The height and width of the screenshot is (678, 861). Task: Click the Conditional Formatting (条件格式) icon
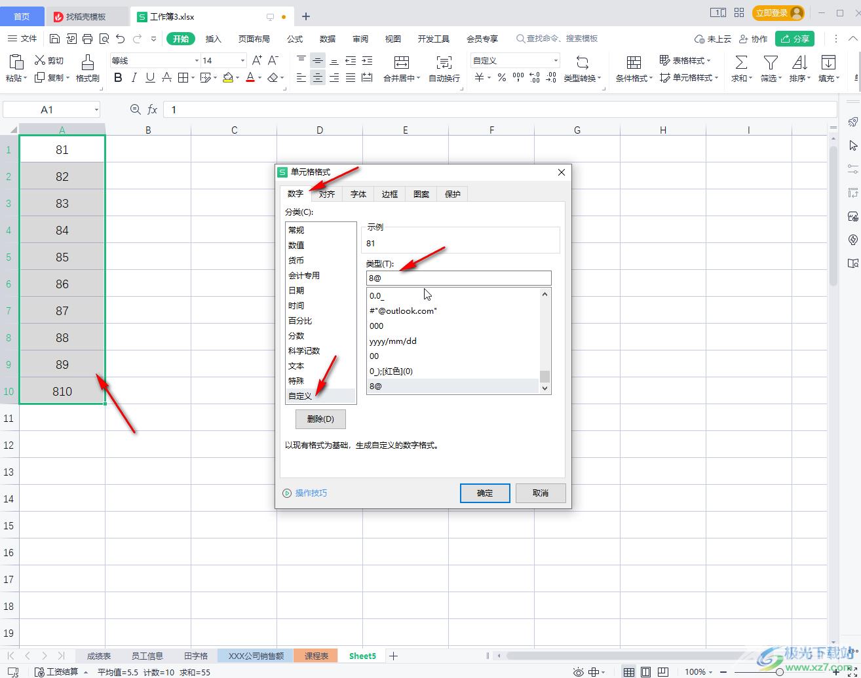tap(634, 62)
